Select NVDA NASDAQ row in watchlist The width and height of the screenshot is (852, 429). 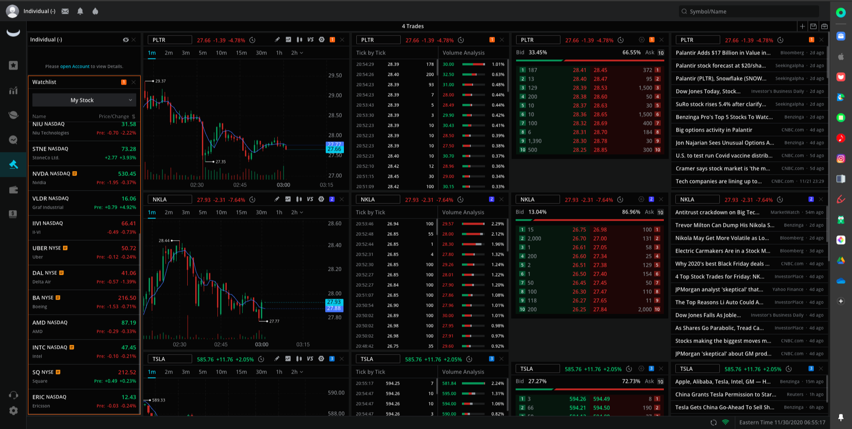tap(84, 178)
